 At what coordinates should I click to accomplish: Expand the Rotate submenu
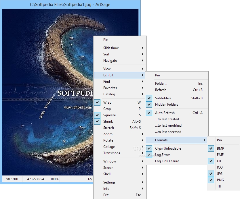[x=120, y=140]
